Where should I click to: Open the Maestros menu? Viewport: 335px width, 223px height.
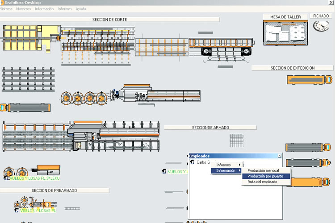point(23,9)
